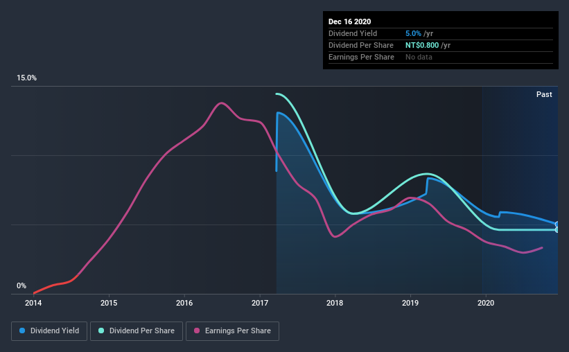Click the 5.0% dividend yield value
Screen dimensions: 569x352
coord(413,33)
